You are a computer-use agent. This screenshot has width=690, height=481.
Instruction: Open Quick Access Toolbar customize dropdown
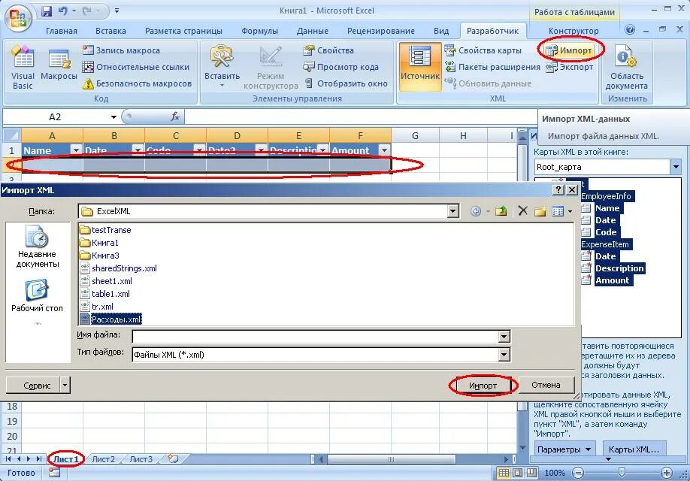(x=117, y=11)
